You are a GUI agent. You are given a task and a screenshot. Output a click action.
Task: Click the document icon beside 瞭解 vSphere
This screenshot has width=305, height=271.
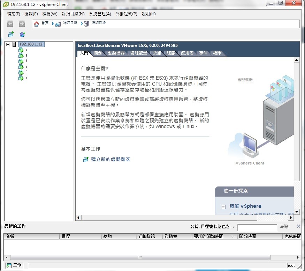[223, 207]
